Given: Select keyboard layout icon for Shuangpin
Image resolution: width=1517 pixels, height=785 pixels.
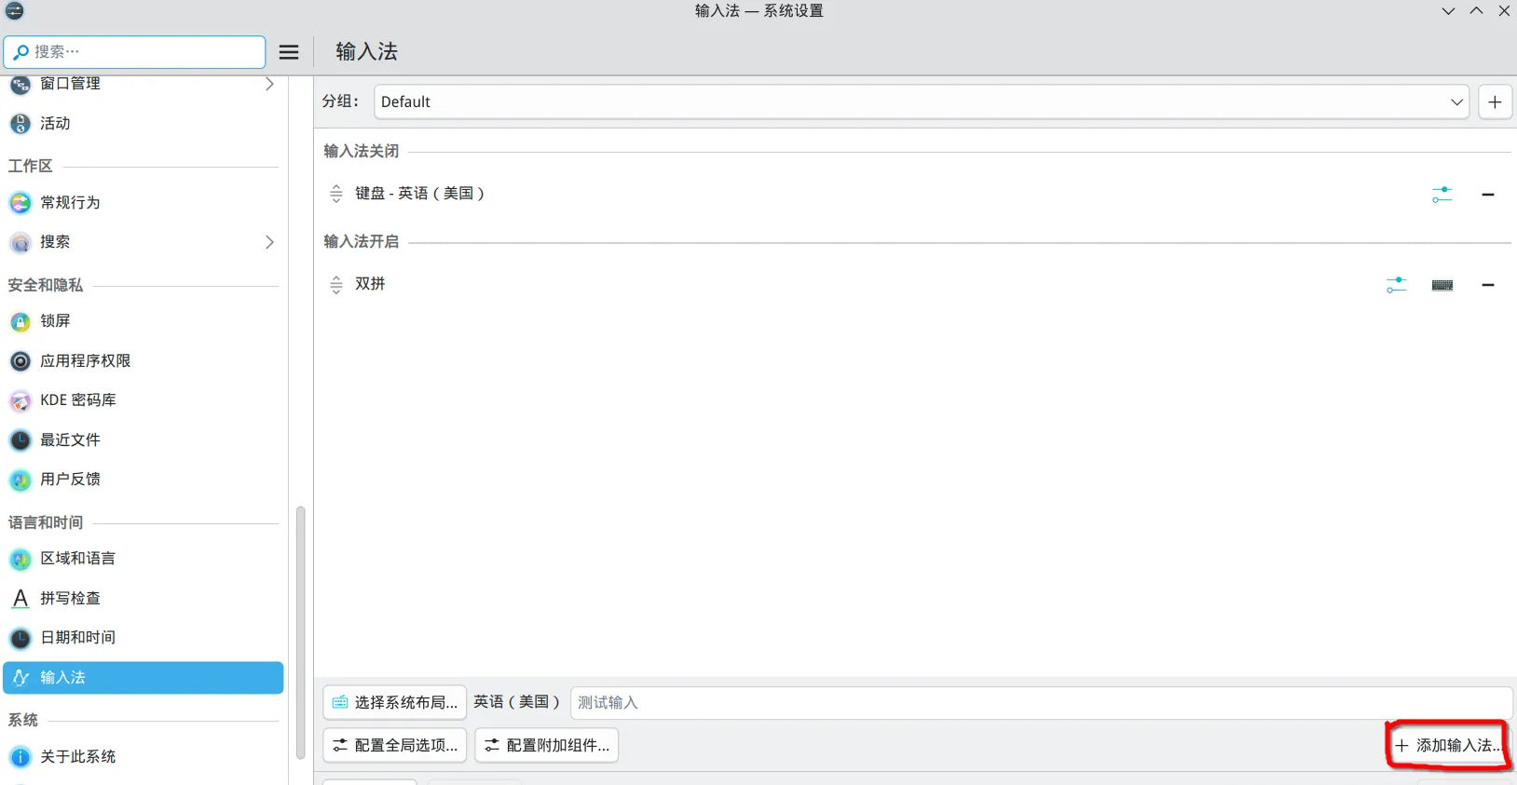Looking at the screenshot, I should point(1442,285).
